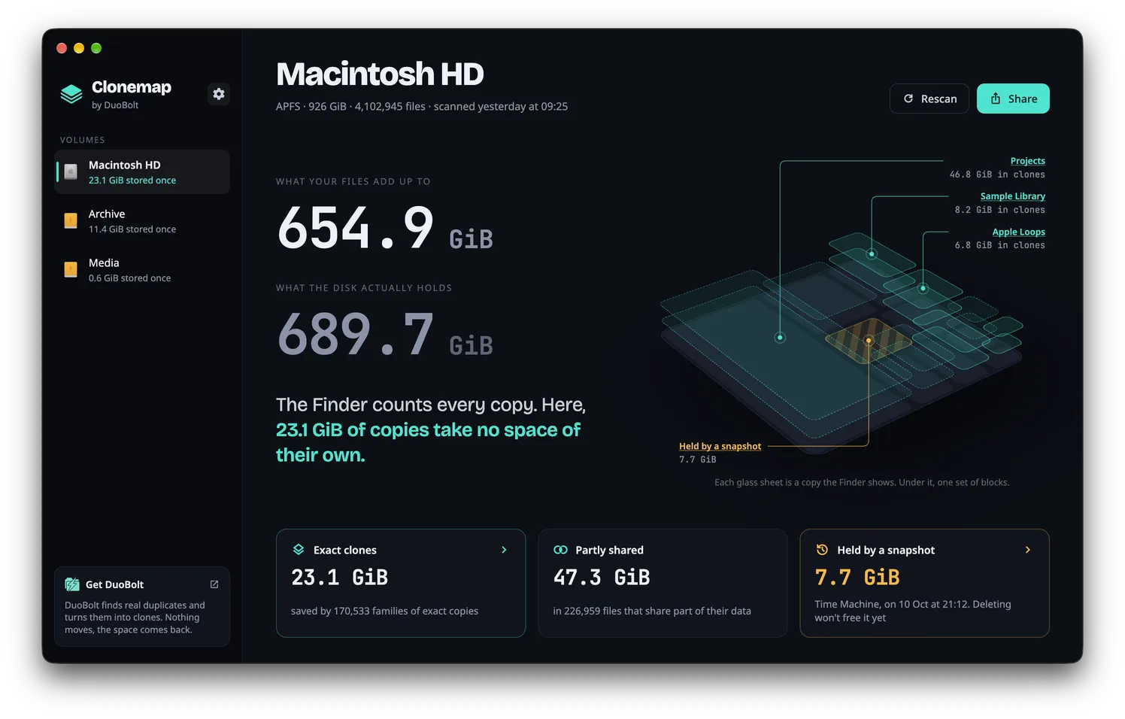Screen dimensions: 1125x719
Task: Click the snapshot clock icon in the card
Action: point(822,550)
